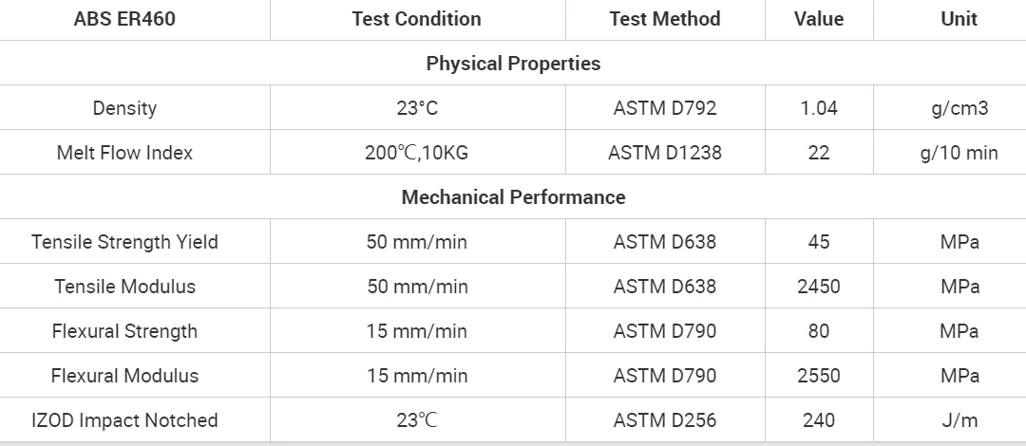Click the Test Method column header
1026x446 pixels.
tap(665, 19)
